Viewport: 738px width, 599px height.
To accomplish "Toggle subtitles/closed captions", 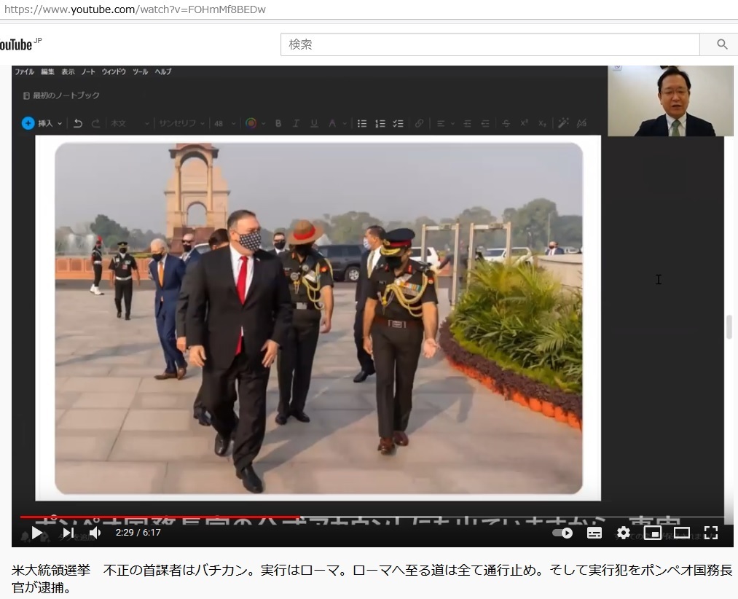I will pos(594,533).
